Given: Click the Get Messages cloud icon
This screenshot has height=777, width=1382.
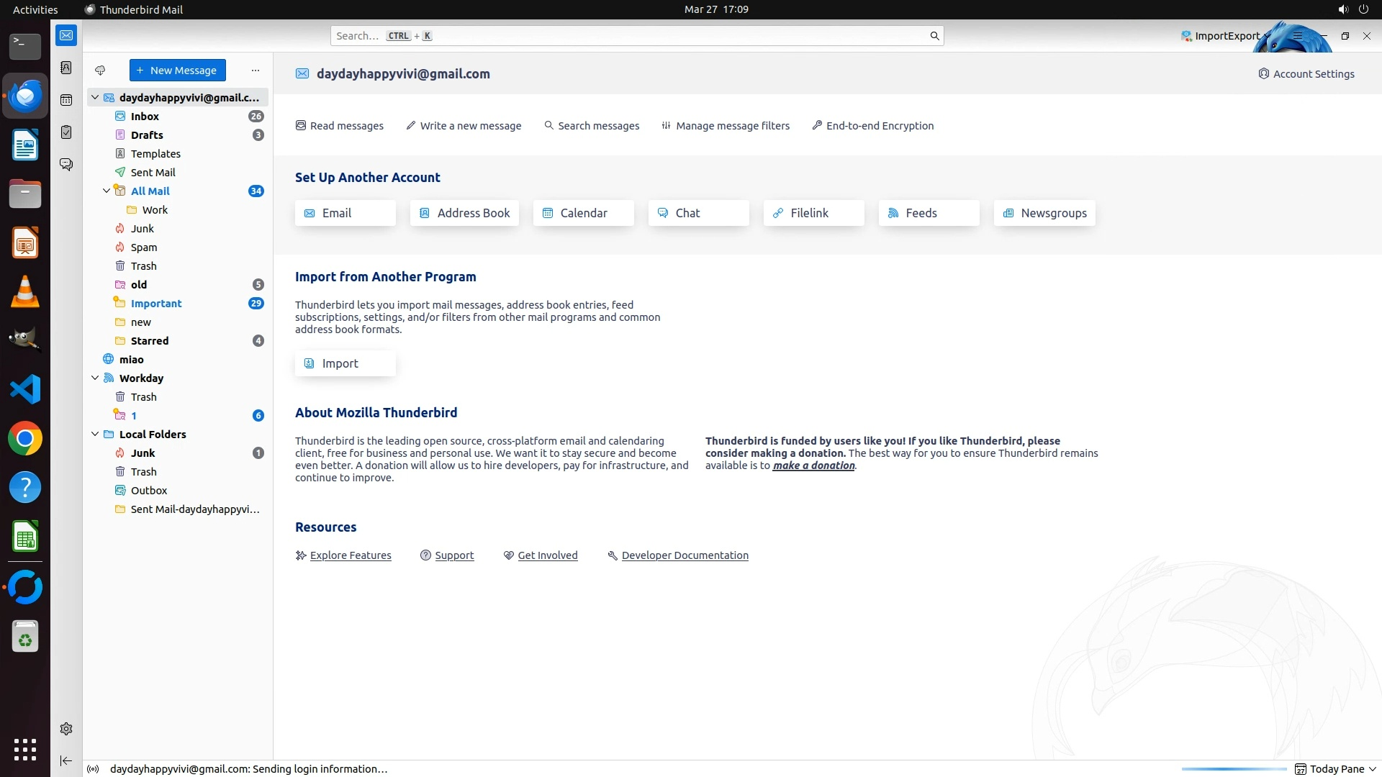Looking at the screenshot, I should click(x=100, y=71).
